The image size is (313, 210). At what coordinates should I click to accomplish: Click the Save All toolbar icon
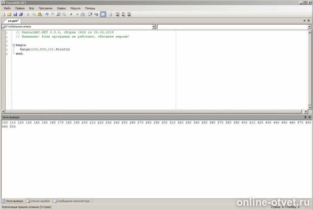(x=21, y=14)
